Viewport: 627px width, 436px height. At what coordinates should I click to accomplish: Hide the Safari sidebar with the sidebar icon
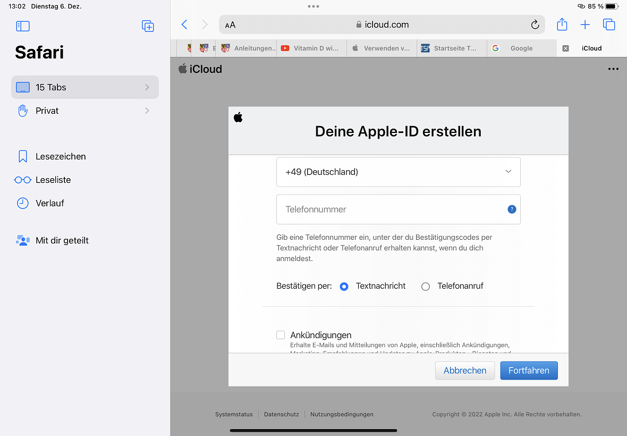(23, 26)
